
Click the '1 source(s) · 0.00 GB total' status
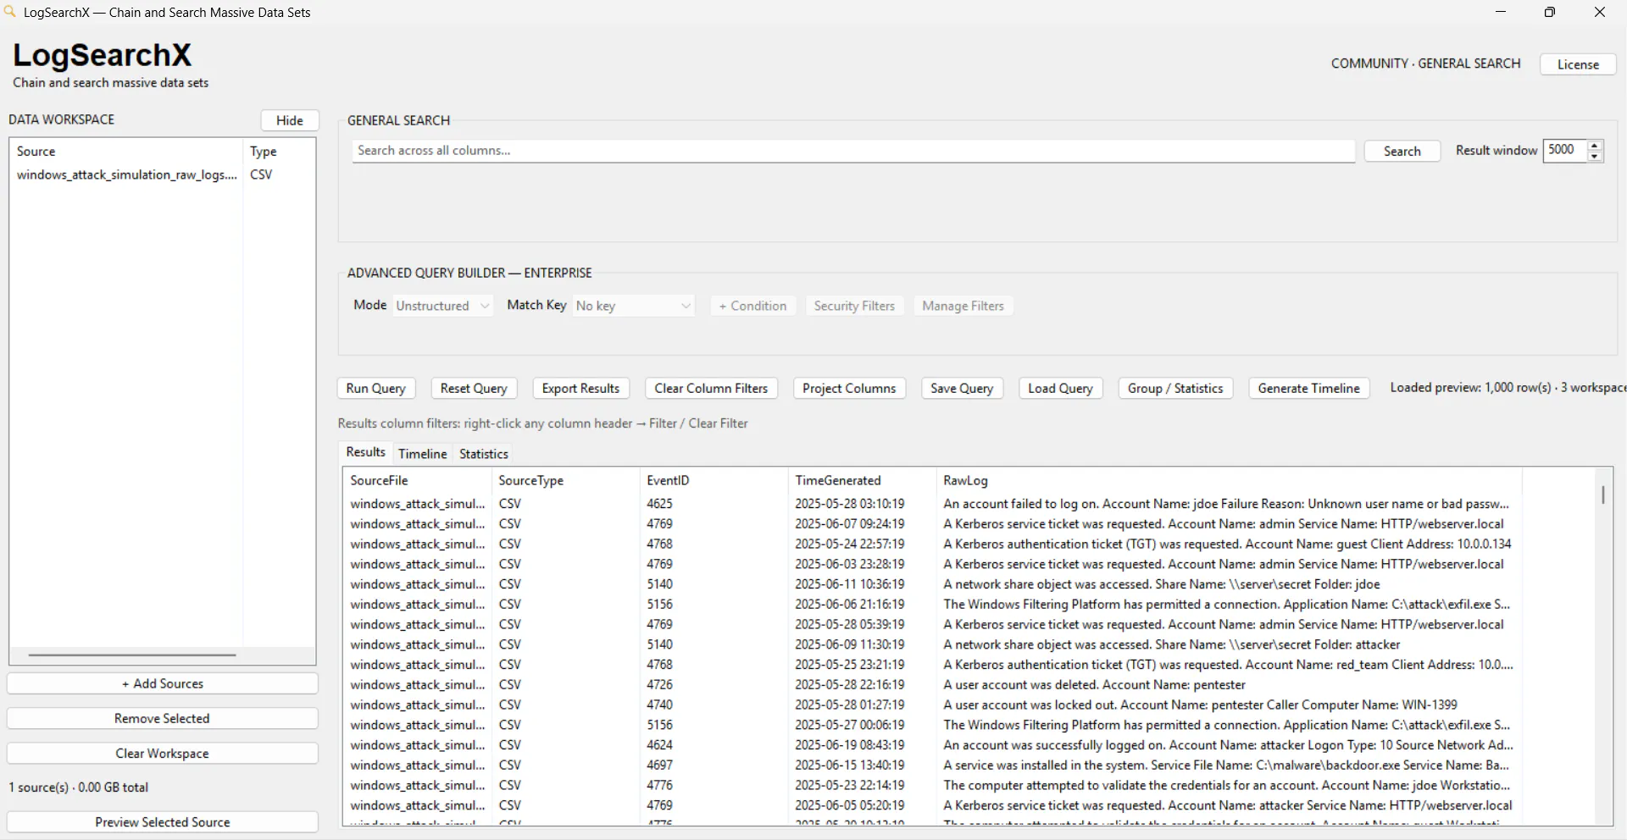coord(79,787)
